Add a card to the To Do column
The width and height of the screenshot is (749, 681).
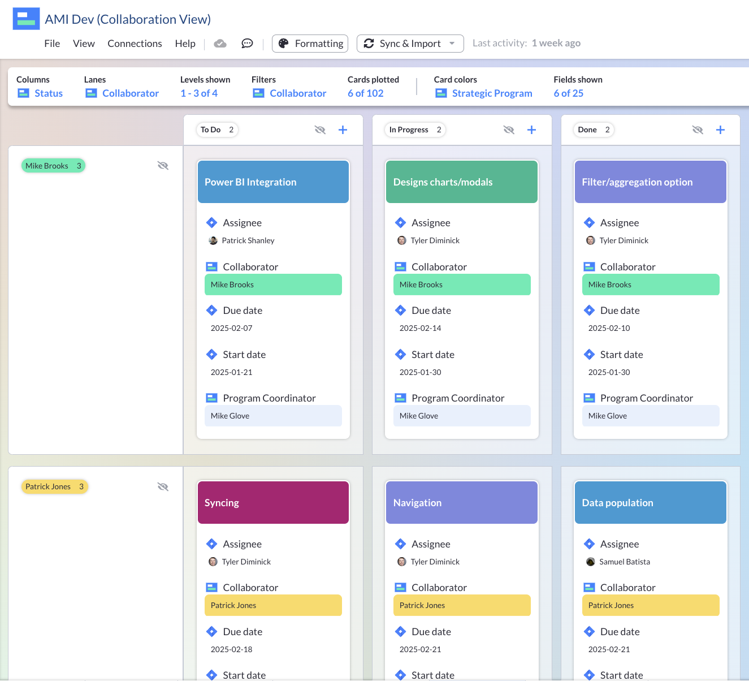[x=343, y=130]
